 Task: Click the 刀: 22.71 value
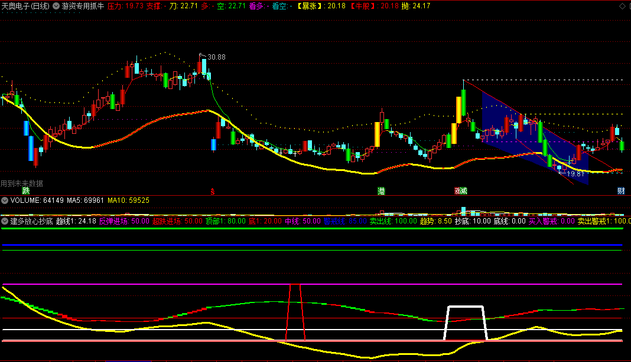click(184, 6)
